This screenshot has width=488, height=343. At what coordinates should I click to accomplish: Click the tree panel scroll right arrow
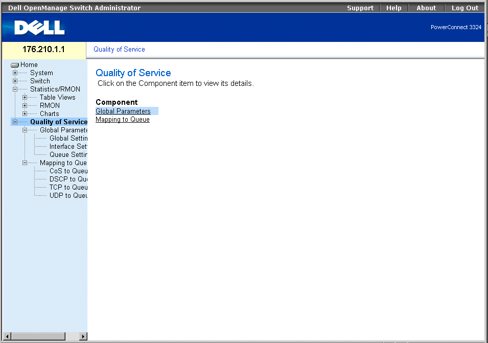point(83,336)
